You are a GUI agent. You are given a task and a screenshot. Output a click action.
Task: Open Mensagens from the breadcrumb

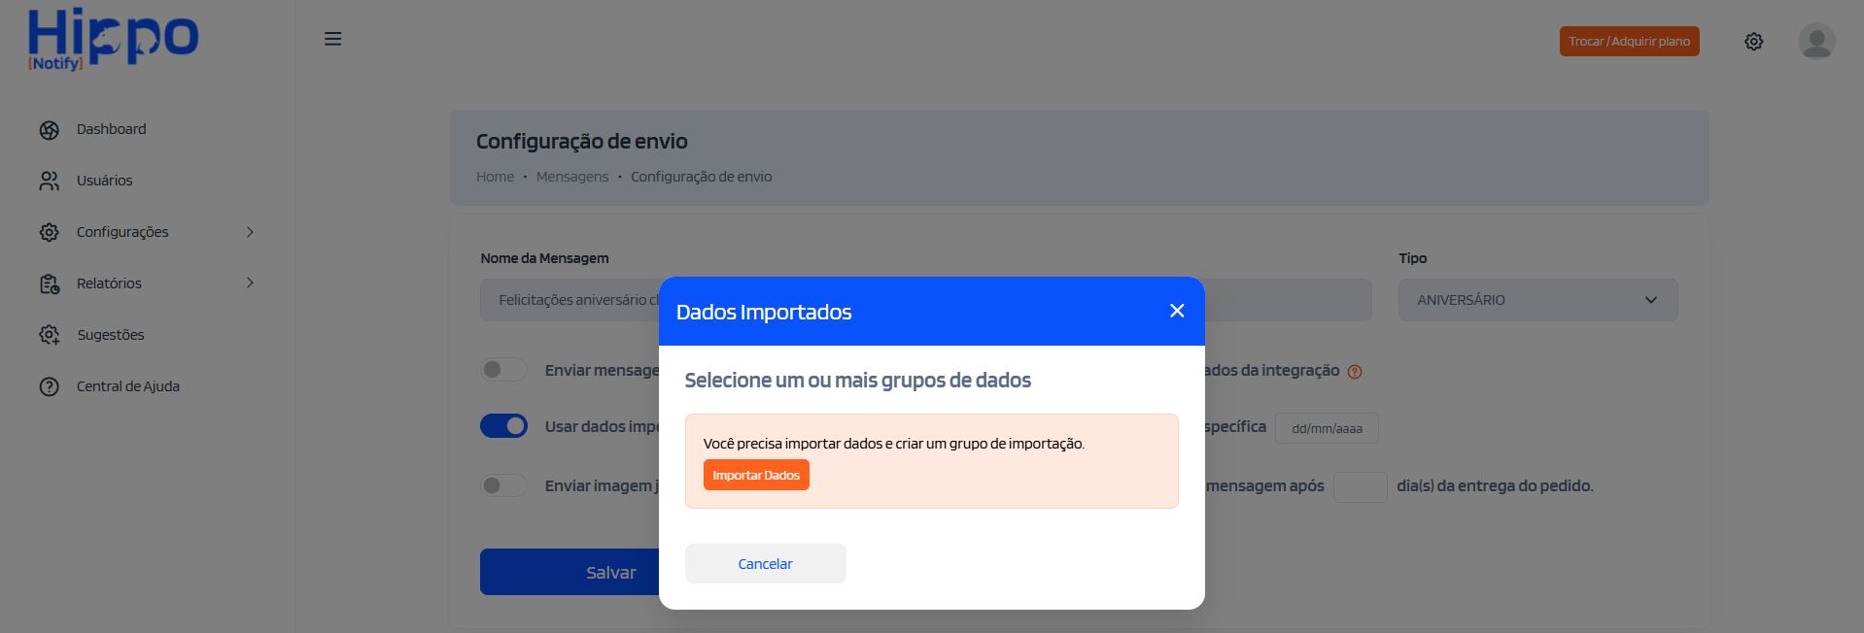572,176
